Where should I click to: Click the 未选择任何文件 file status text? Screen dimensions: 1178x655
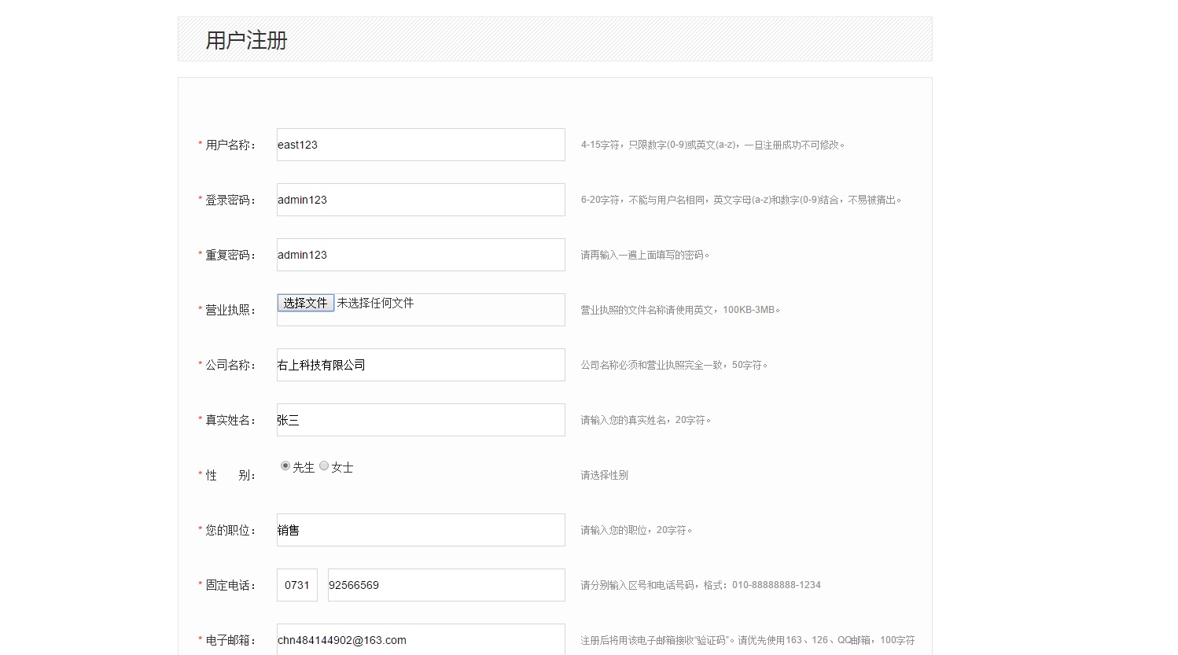click(375, 303)
